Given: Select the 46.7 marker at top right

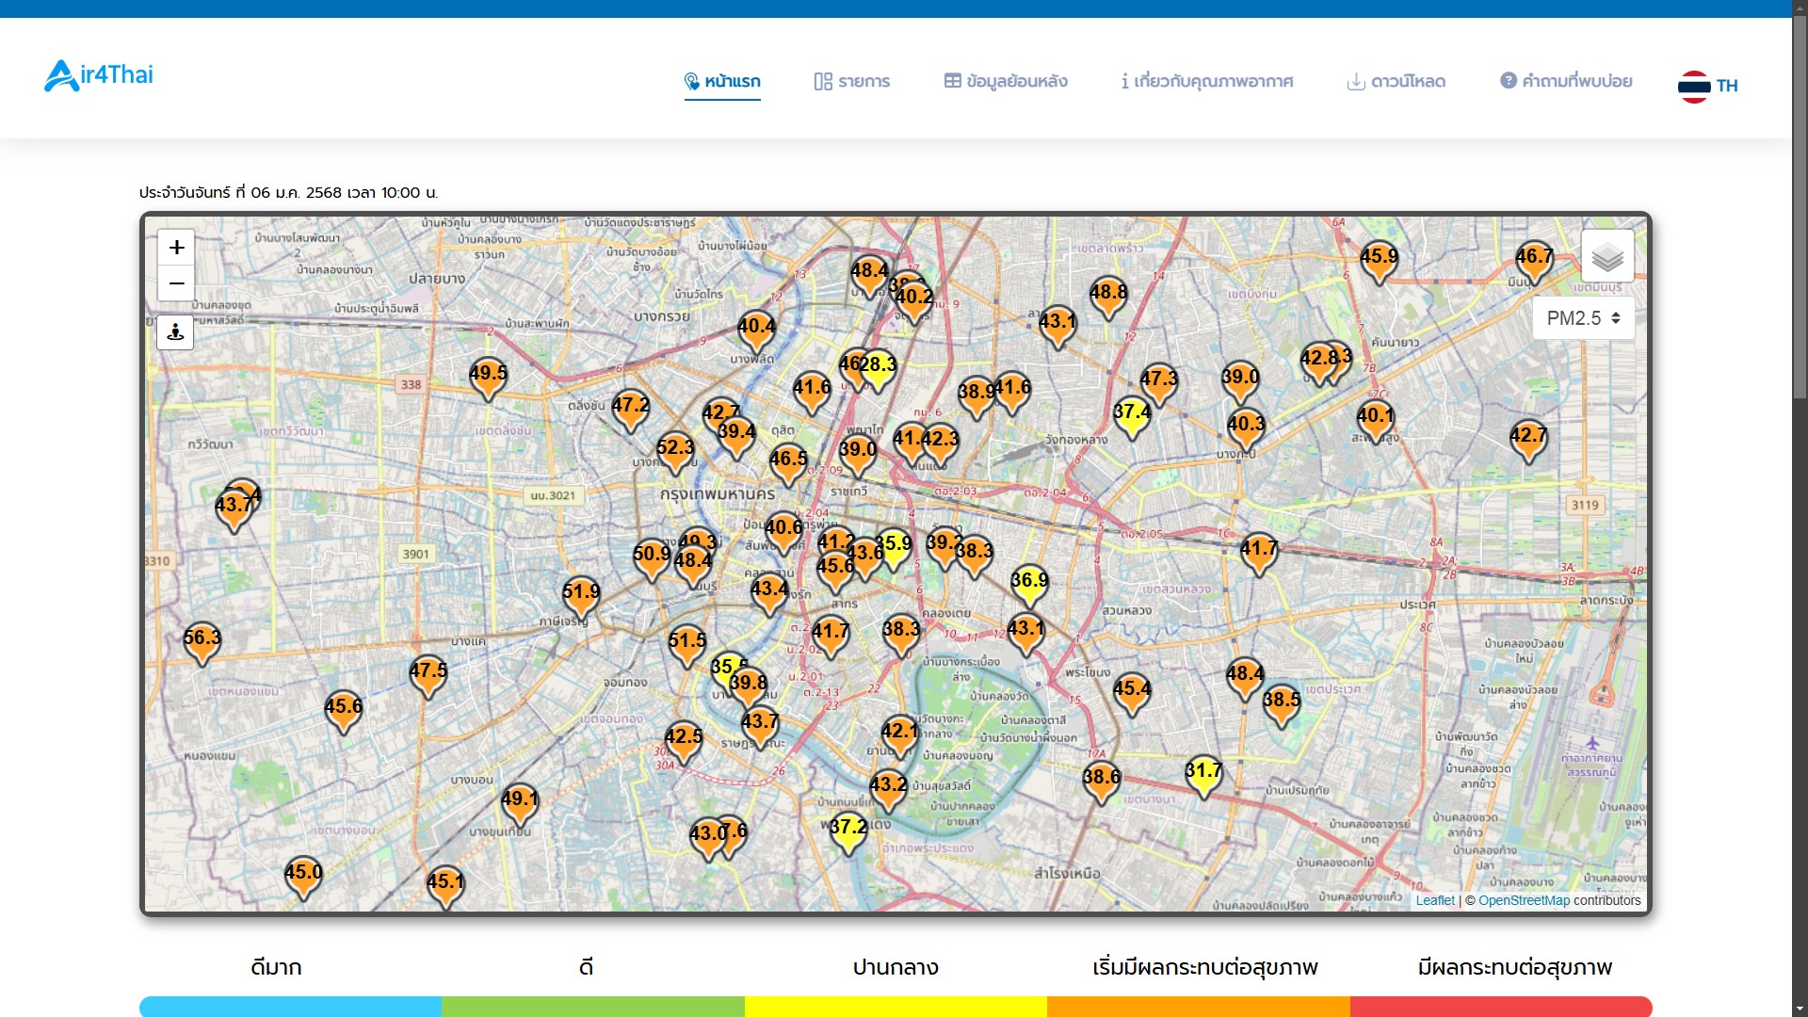Looking at the screenshot, I should tap(1533, 261).
